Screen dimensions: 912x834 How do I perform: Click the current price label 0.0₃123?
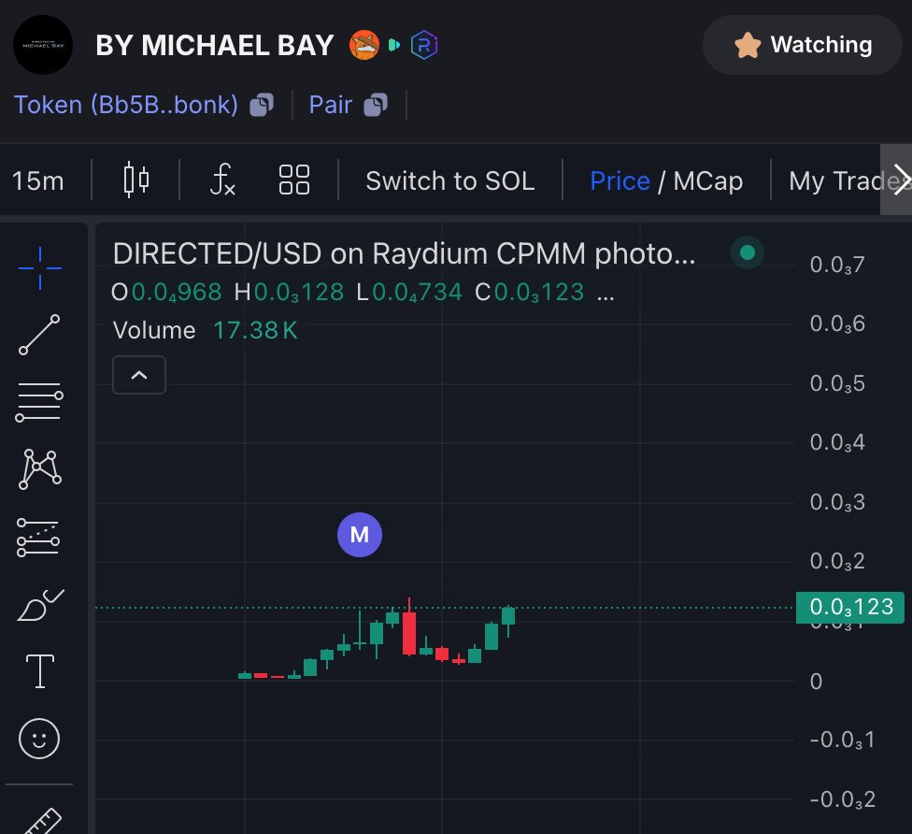(x=849, y=607)
